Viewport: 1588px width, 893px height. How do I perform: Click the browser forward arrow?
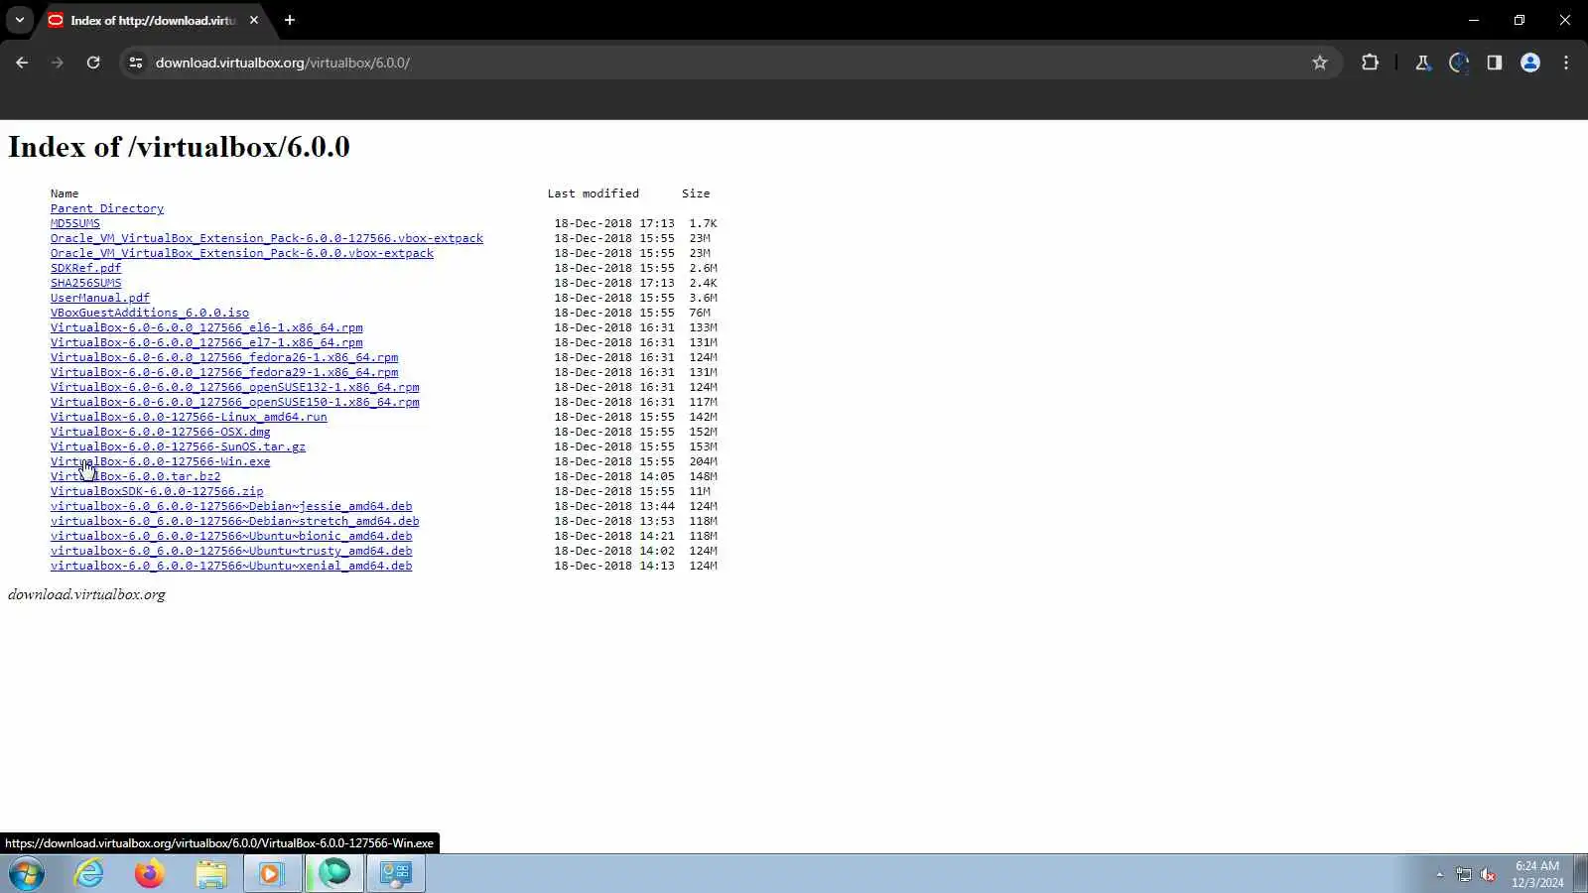58,63
